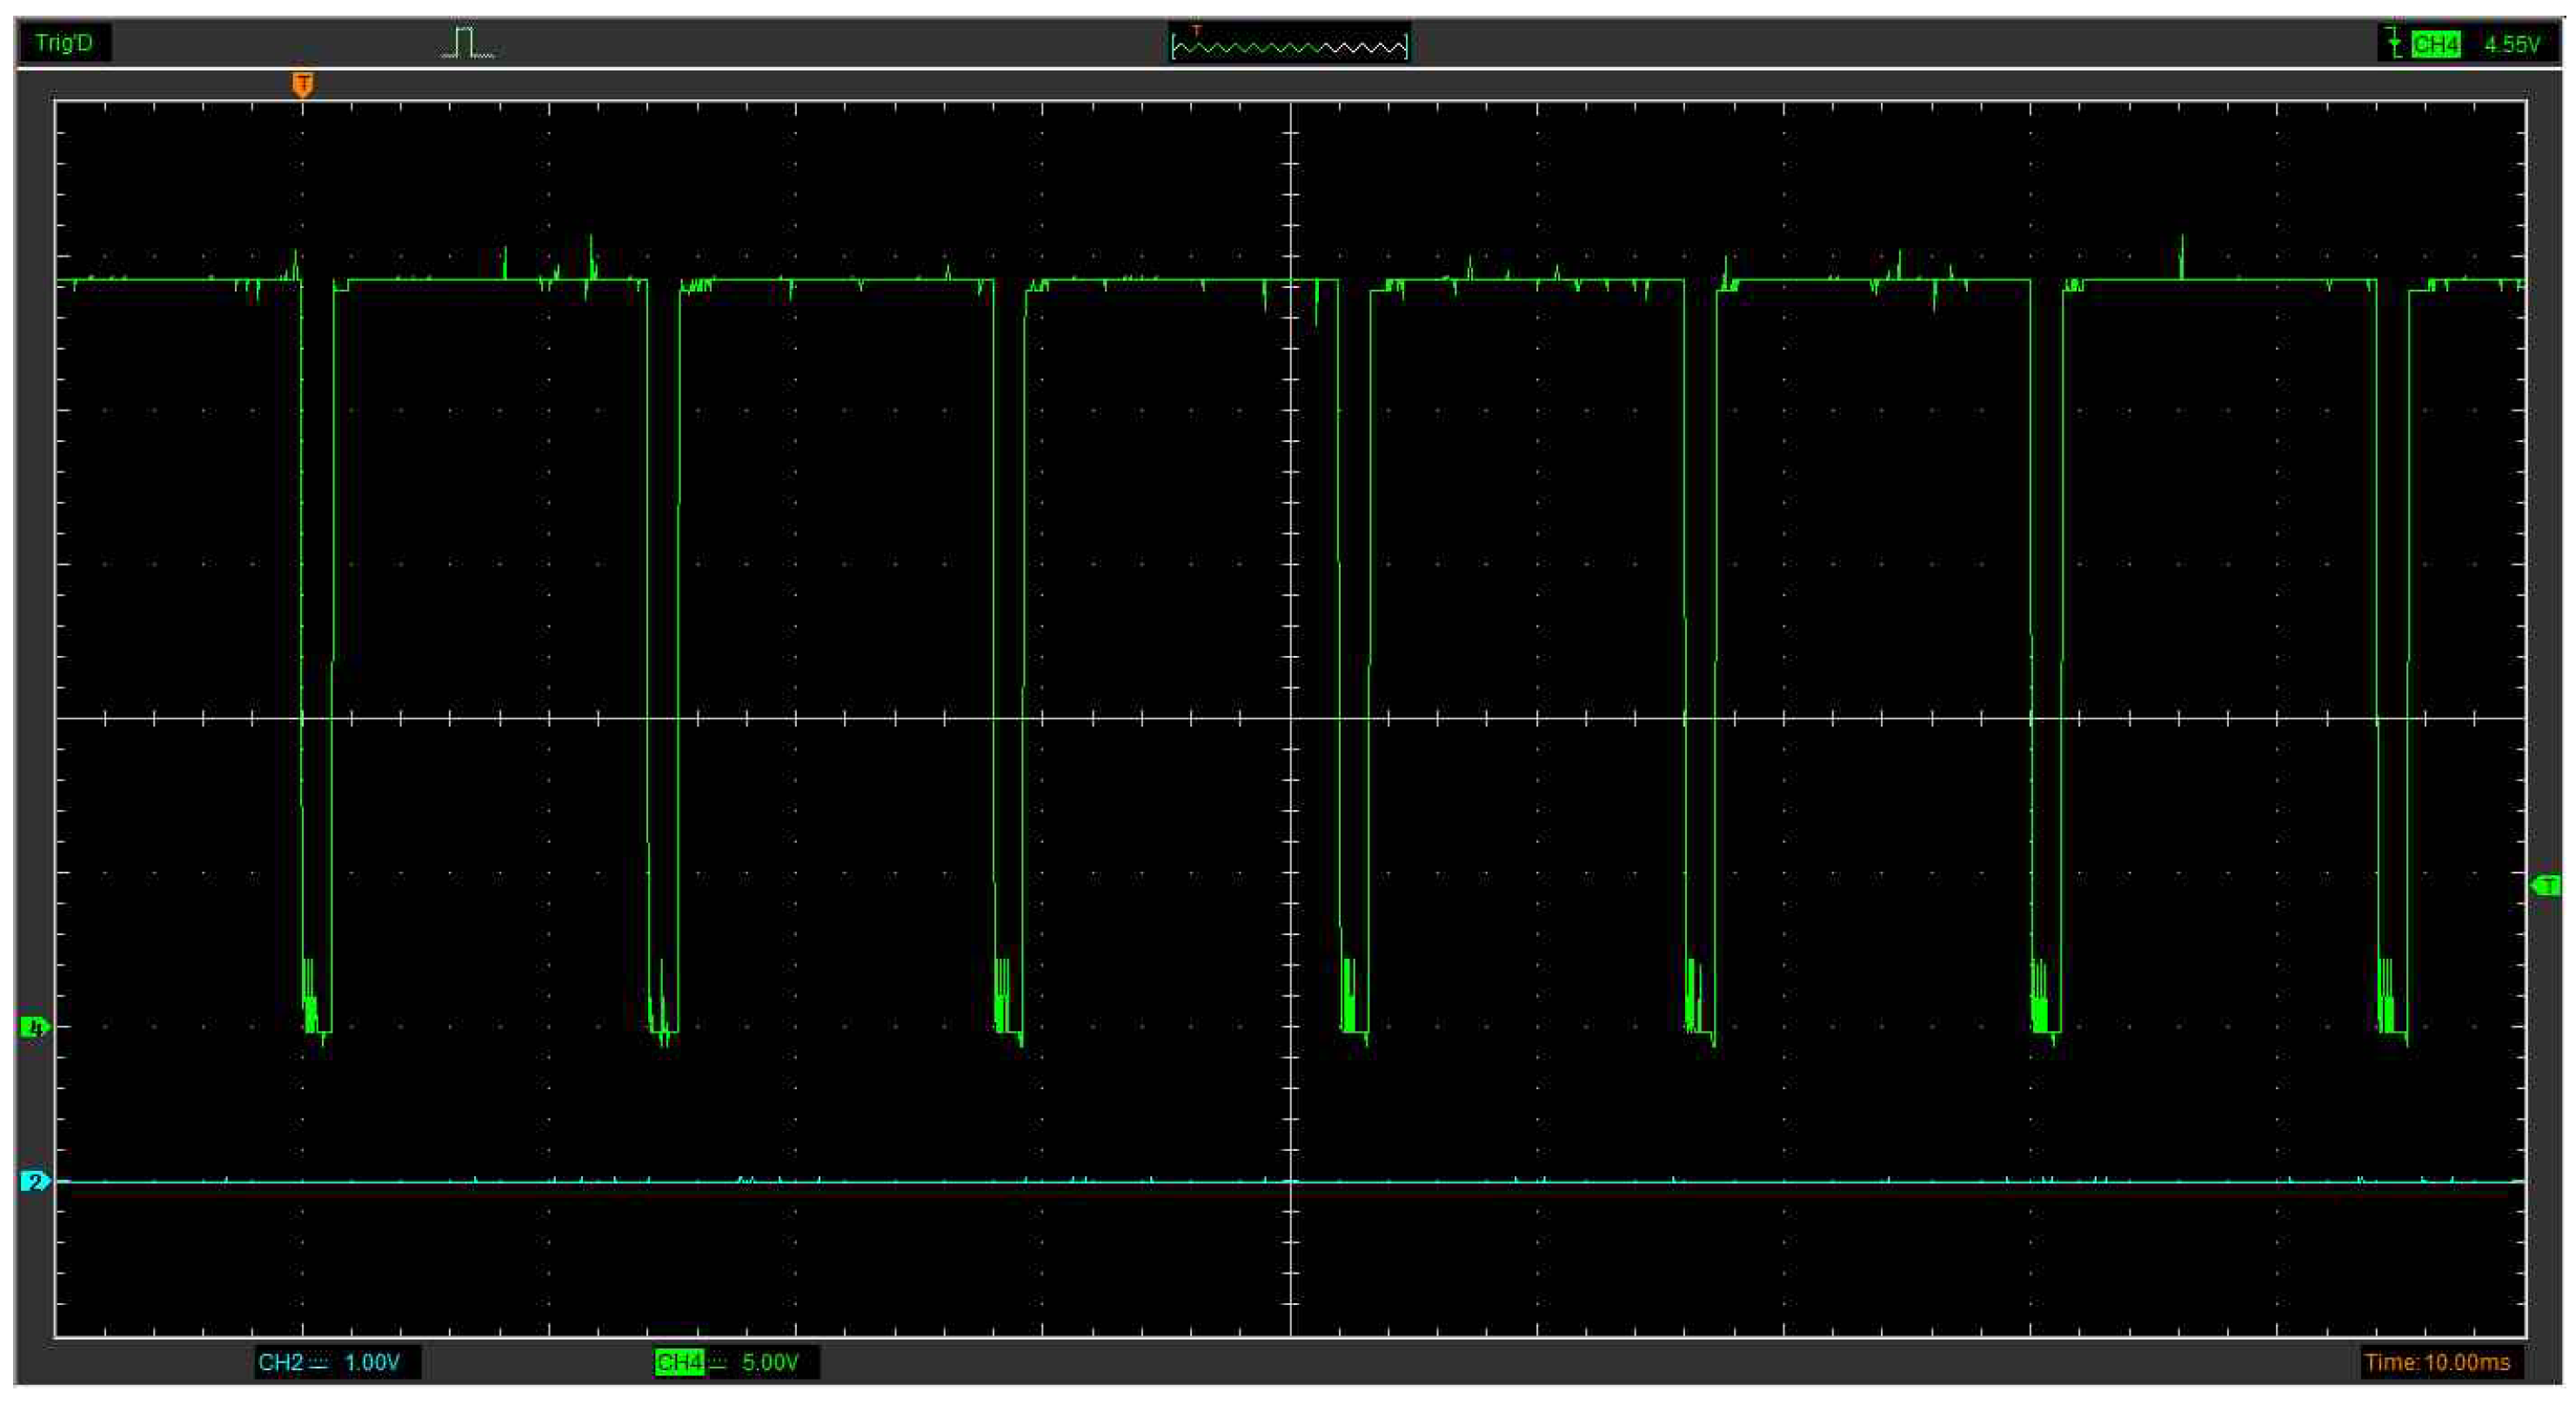Screen dimensions: 2576x1405
Task: Click the CH2 channel label at bottom
Action: 280,1362
